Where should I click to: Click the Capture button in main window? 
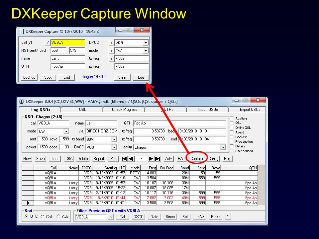pos(196,159)
